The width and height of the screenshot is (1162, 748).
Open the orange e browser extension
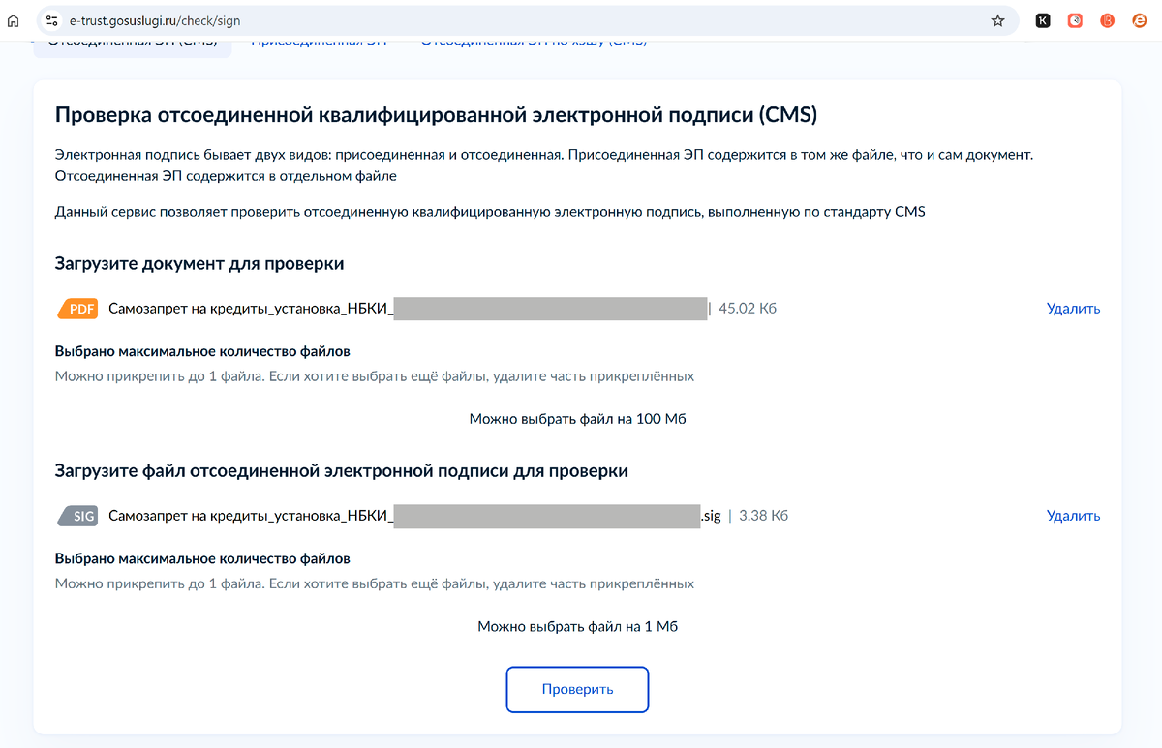click(x=1140, y=20)
